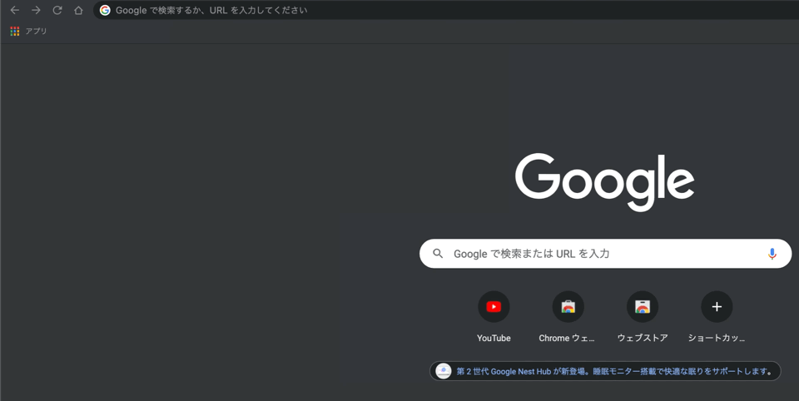
Task: Click the アプリ bookmark label
Action: tap(36, 31)
